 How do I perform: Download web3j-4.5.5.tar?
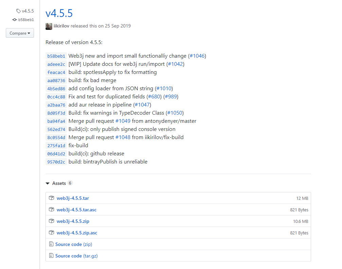coord(73,198)
